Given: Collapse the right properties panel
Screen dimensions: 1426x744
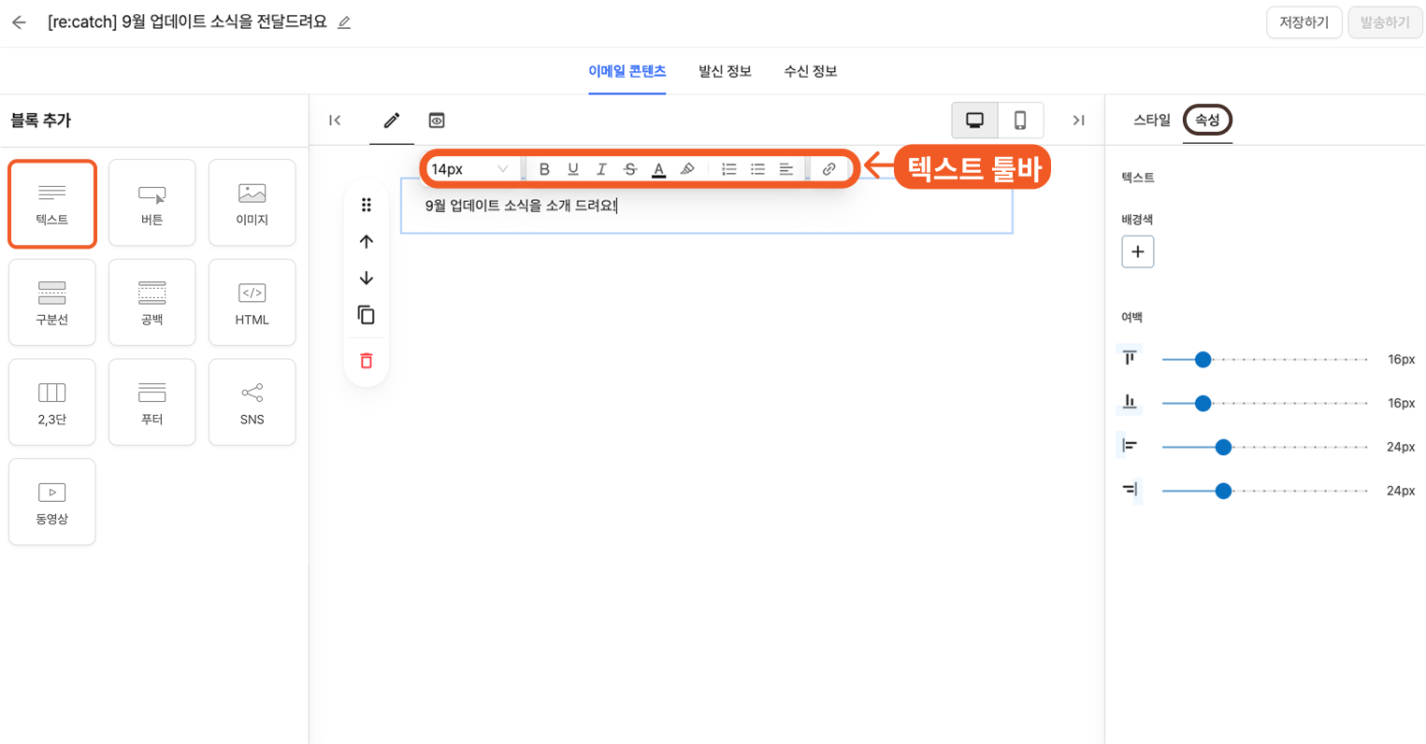Looking at the screenshot, I should click(1078, 121).
